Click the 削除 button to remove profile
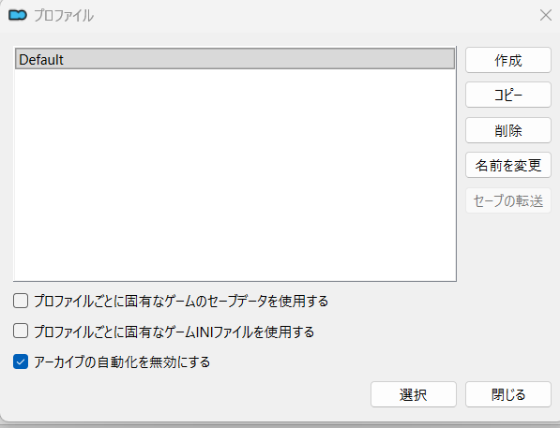 (507, 130)
